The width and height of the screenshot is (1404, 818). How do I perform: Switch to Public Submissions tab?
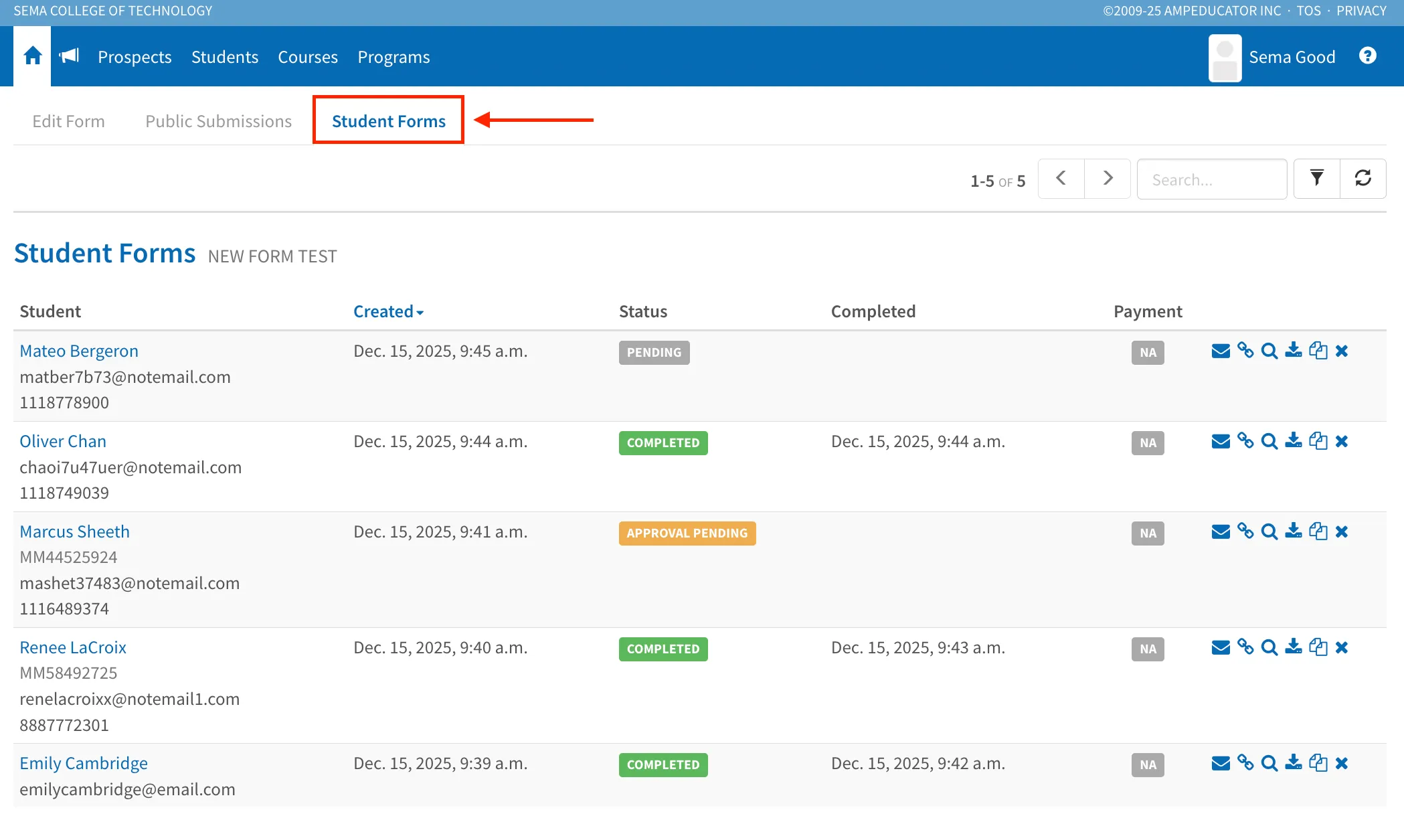(218, 121)
